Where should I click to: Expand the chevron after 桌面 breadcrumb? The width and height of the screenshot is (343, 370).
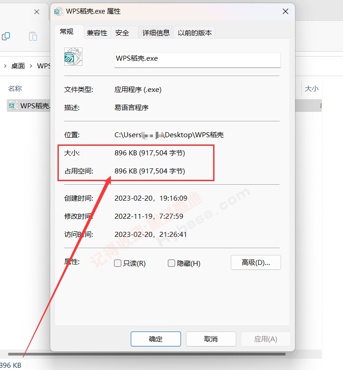pos(31,66)
